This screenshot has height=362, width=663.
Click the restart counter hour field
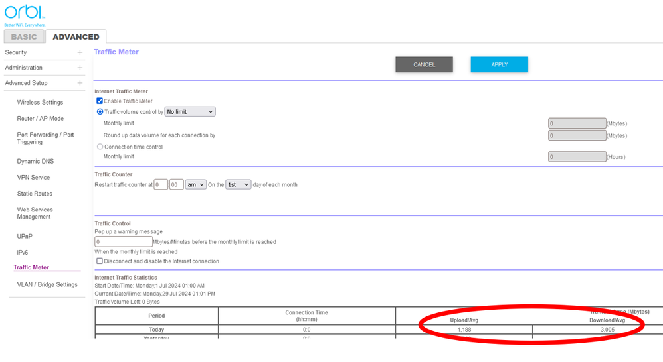pos(161,184)
